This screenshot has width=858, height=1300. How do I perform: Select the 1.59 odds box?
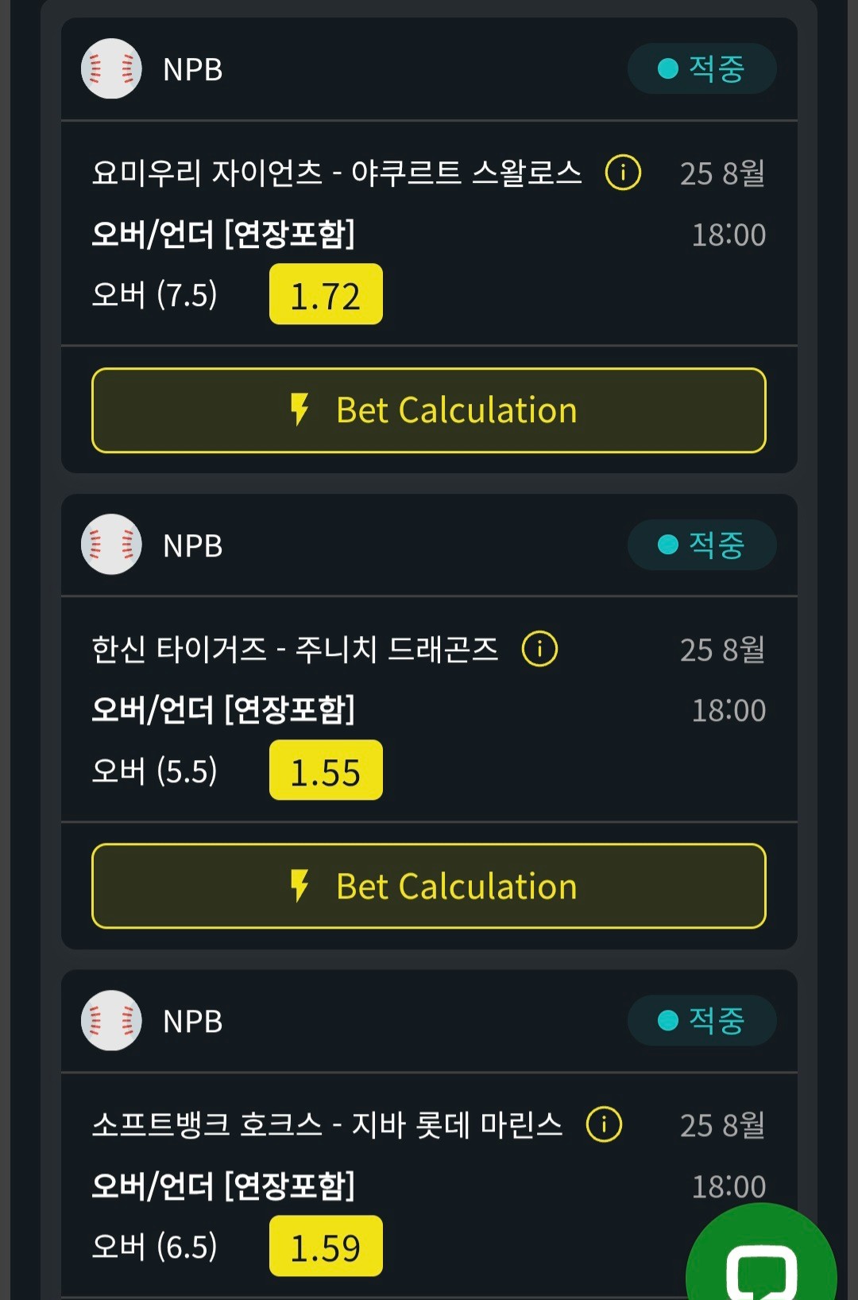coord(326,1246)
